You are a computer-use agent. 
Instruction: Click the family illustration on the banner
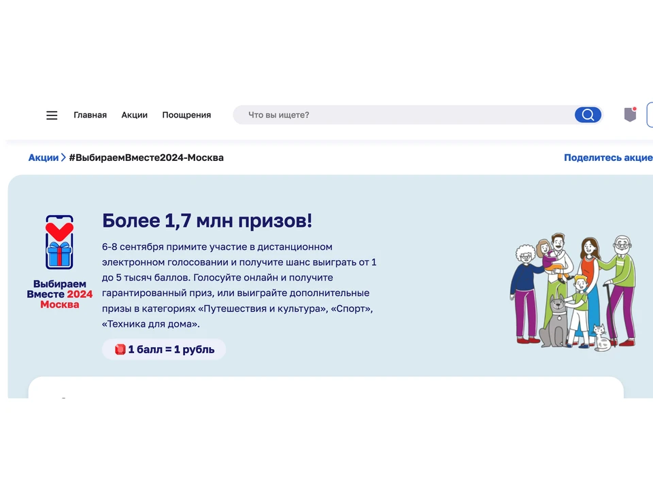573,292
